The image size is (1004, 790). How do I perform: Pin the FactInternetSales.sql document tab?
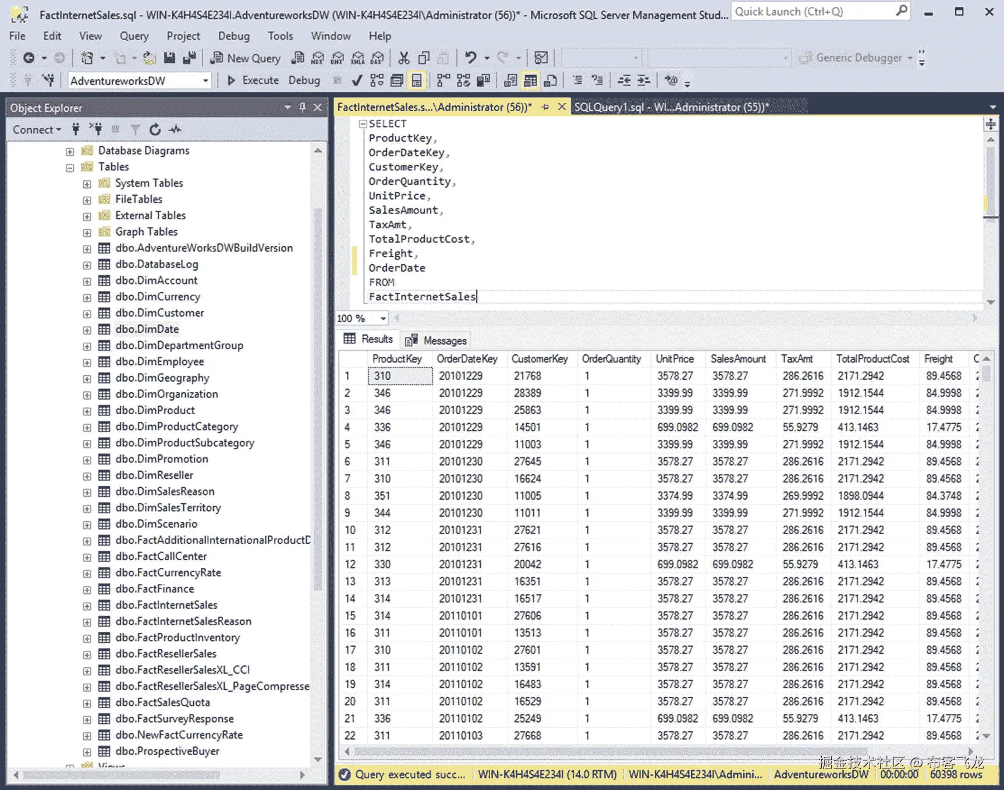click(546, 107)
